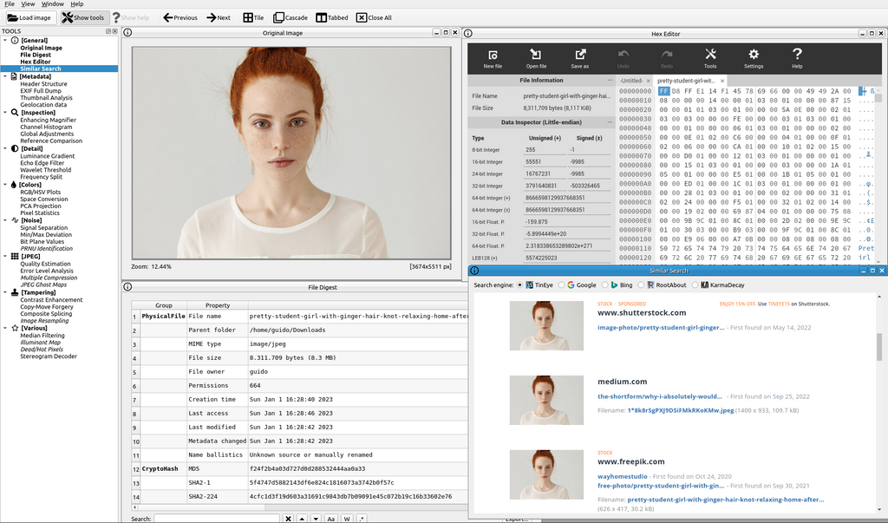This screenshot has width=888, height=523.
Task: Open a file in the Hex Editor
Action: pyautogui.click(x=535, y=57)
